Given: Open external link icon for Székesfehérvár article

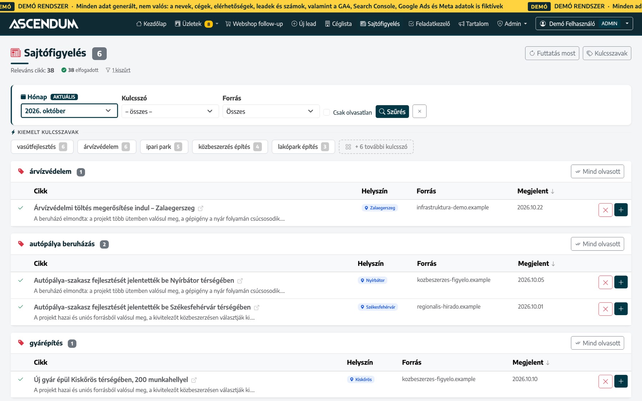Looking at the screenshot, I should coord(256,307).
